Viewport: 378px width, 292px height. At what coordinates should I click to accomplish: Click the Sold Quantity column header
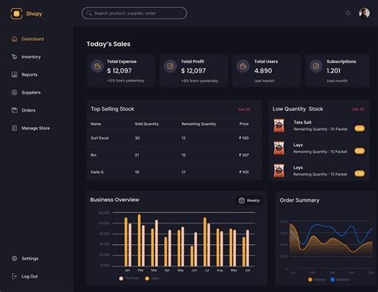pyautogui.click(x=147, y=124)
